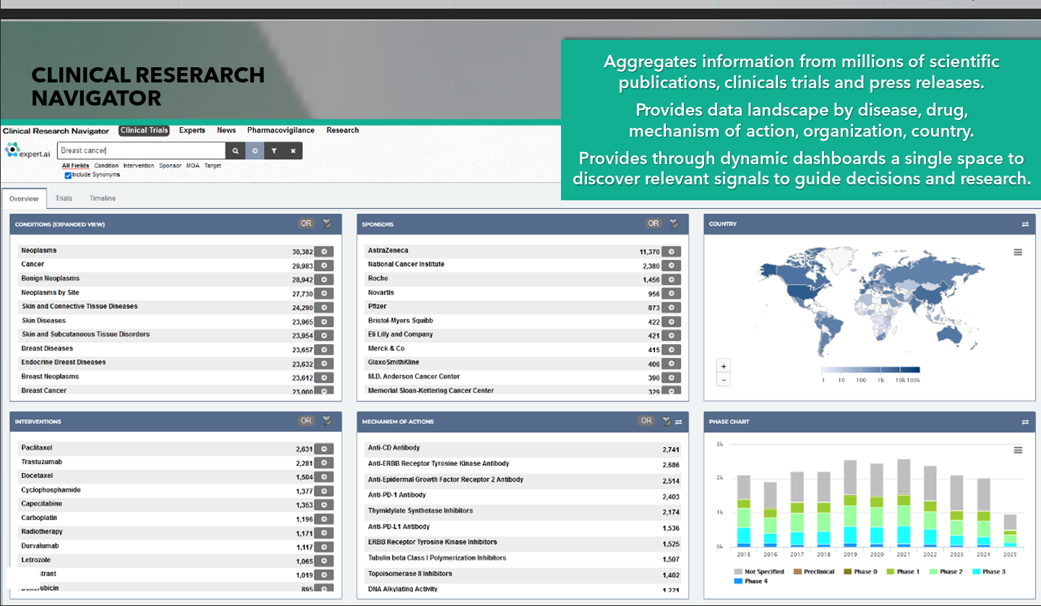Add Carboplatin intervention plus icon
This screenshot has width=1041, height=606.
click(324, 518)
